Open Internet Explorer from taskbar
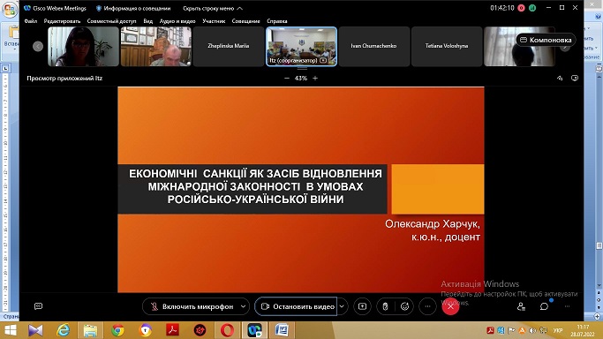 point(63,330)
